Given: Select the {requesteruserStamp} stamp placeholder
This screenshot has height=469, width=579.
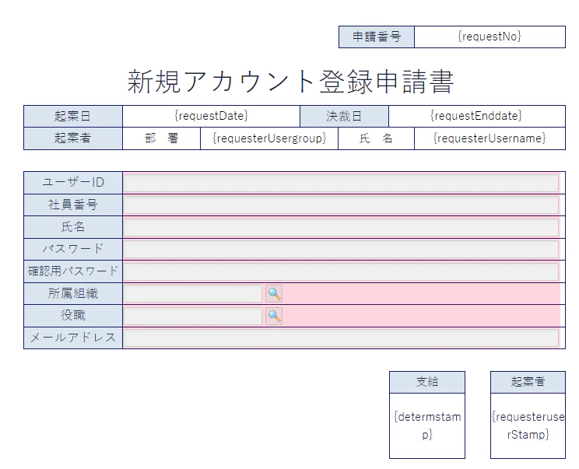Looking at the screenshot, I should pyautogui.click(x=528, y=425).
